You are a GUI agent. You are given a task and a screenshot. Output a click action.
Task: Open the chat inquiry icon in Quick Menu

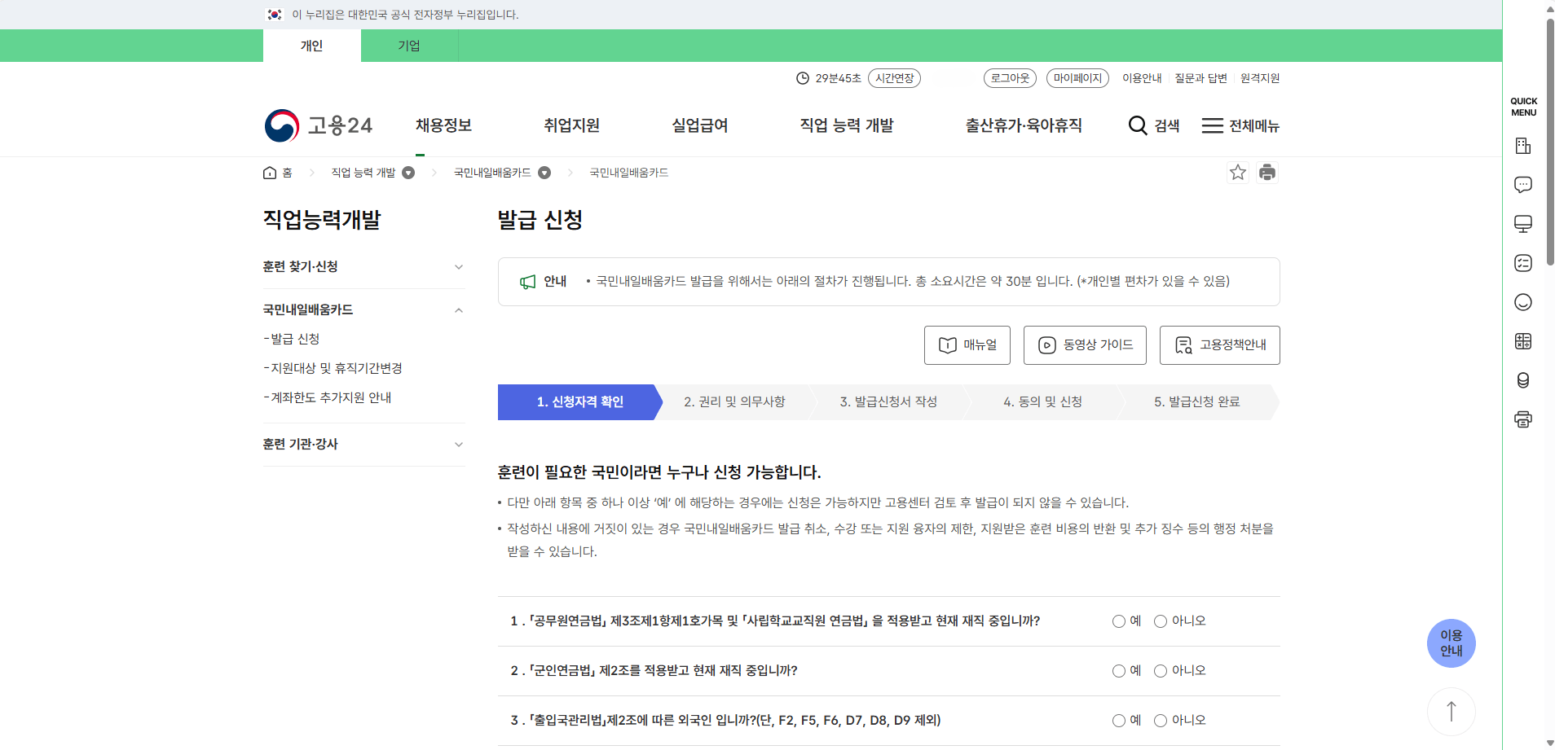tap(1524, 185)
